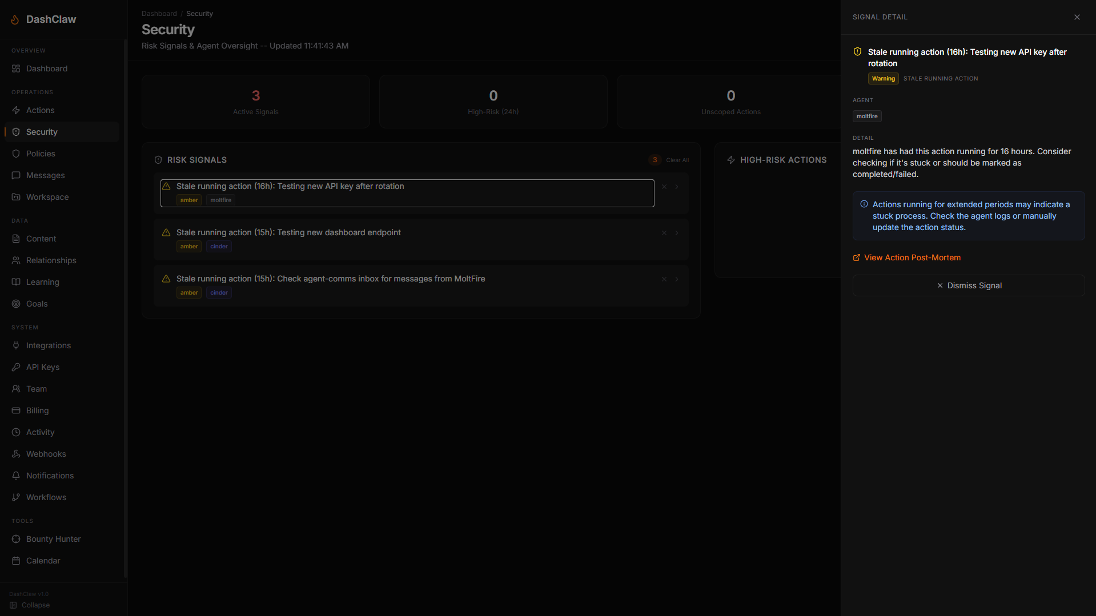The height and width of the screenshot is (616, 1096).
Task: Select the Bounty Hunter tool icon
Action: click(16, 539)
